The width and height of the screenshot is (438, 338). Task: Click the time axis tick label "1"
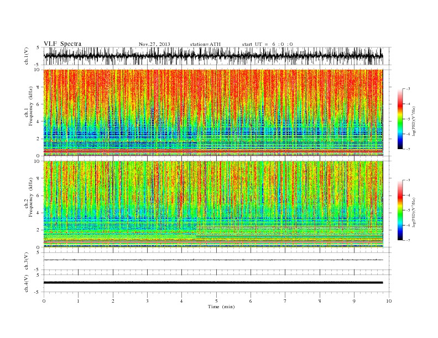point(78,301)
